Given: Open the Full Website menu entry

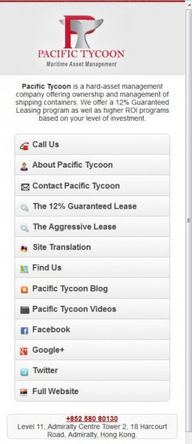Looking at the screenshot, I should 92,391.
